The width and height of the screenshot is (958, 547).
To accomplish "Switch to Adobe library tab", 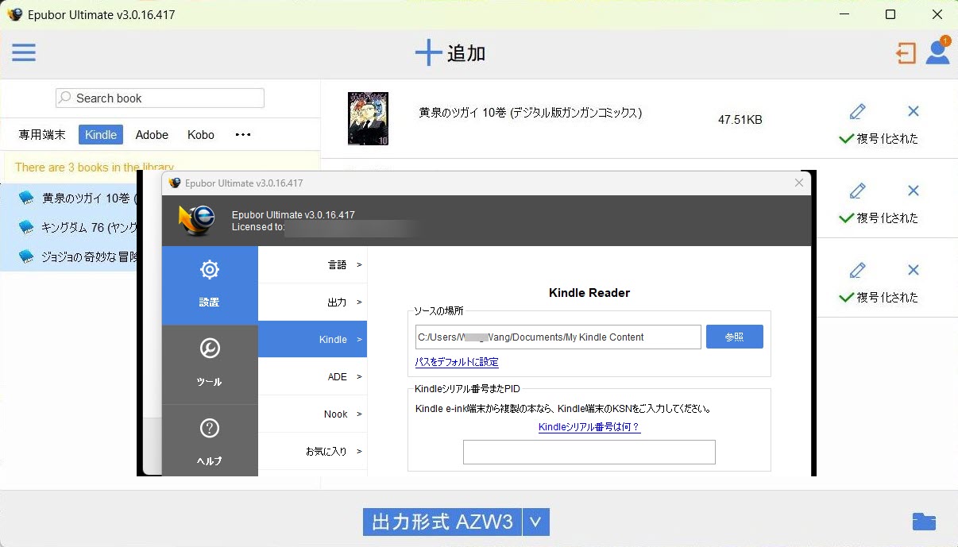I will [152, 135].
